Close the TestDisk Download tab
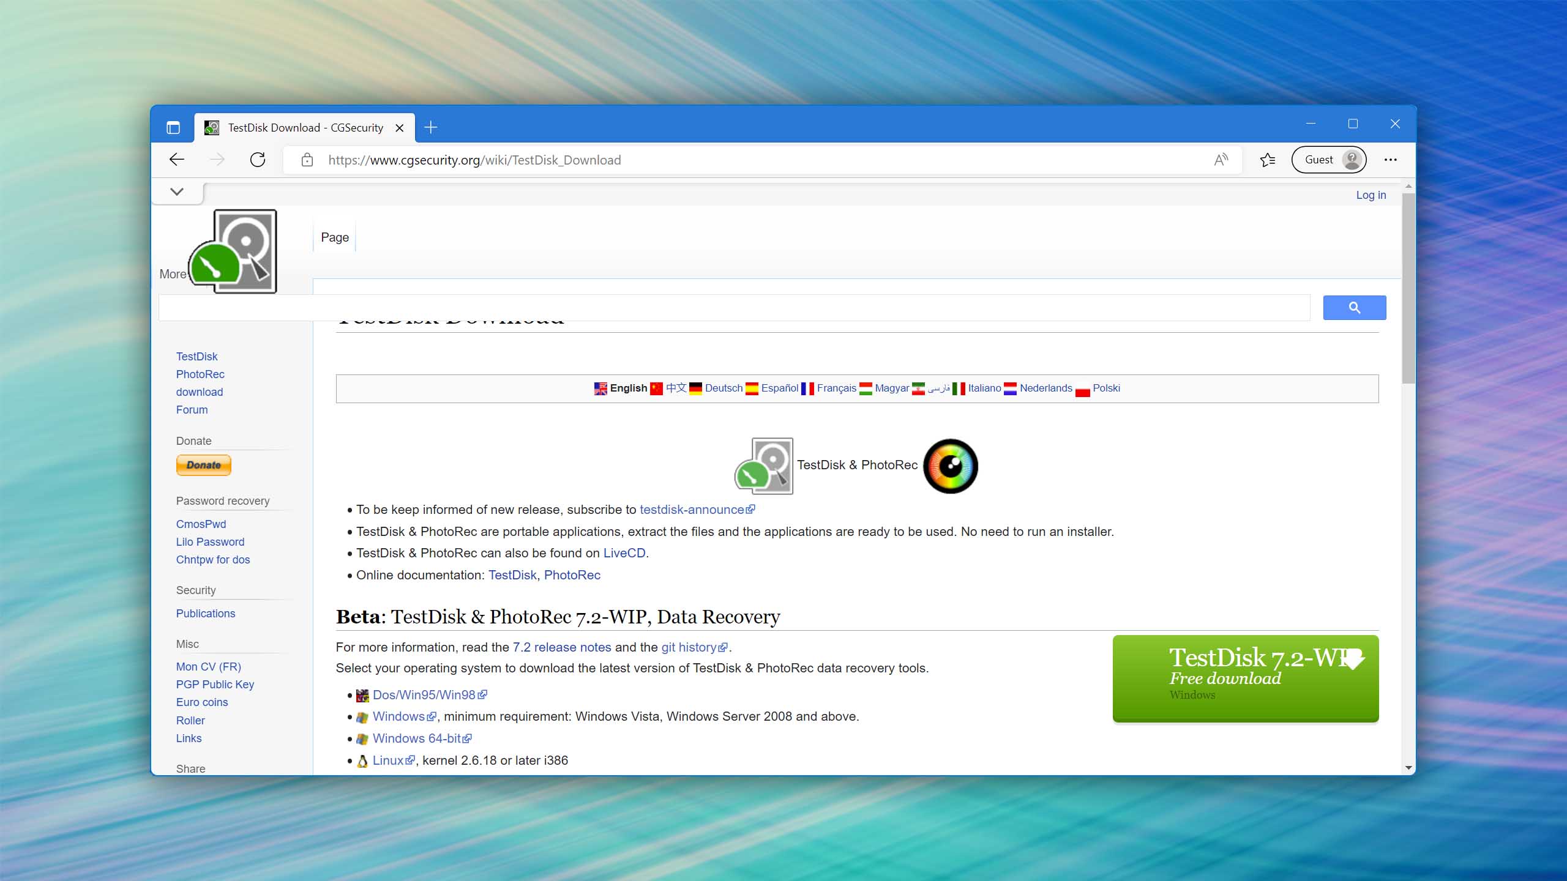 [x=399, y=128]
